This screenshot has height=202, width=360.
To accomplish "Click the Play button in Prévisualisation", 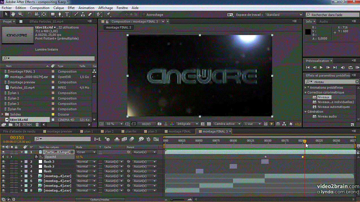I will pos(321,68).
